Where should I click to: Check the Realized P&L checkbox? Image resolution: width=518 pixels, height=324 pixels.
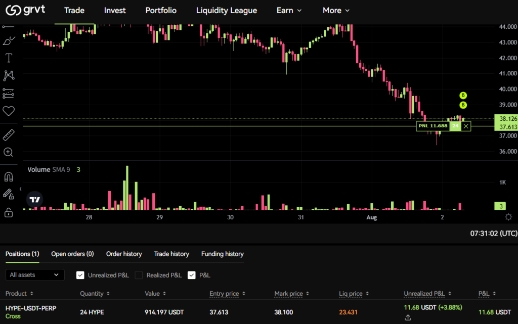coord(139,275)
